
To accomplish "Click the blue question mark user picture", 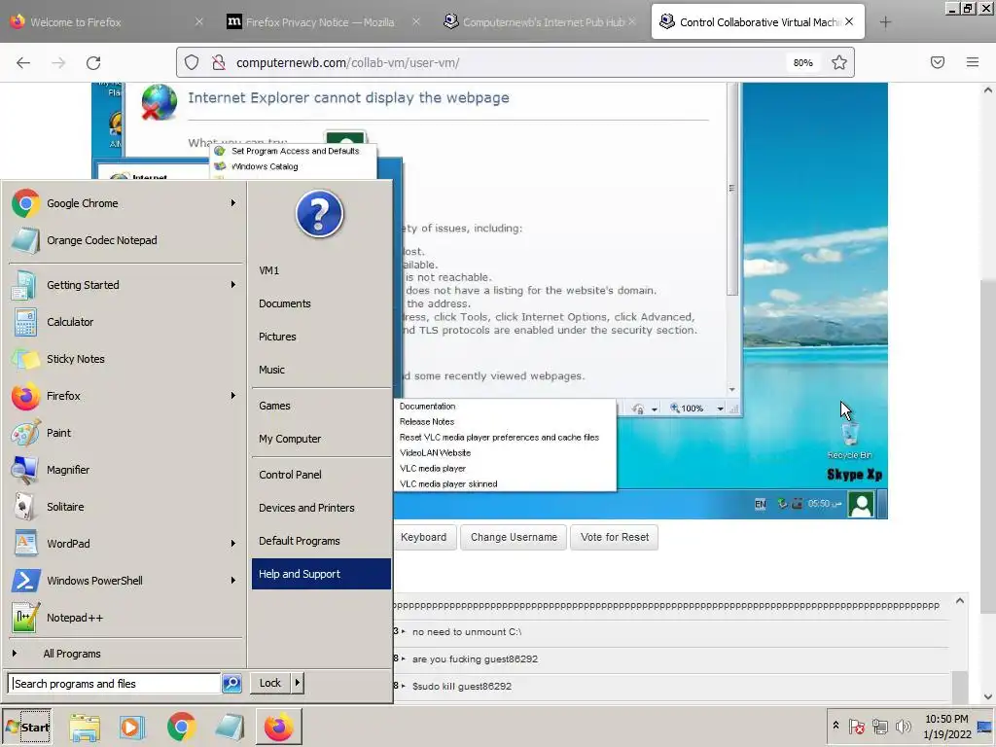I will 319,214.
